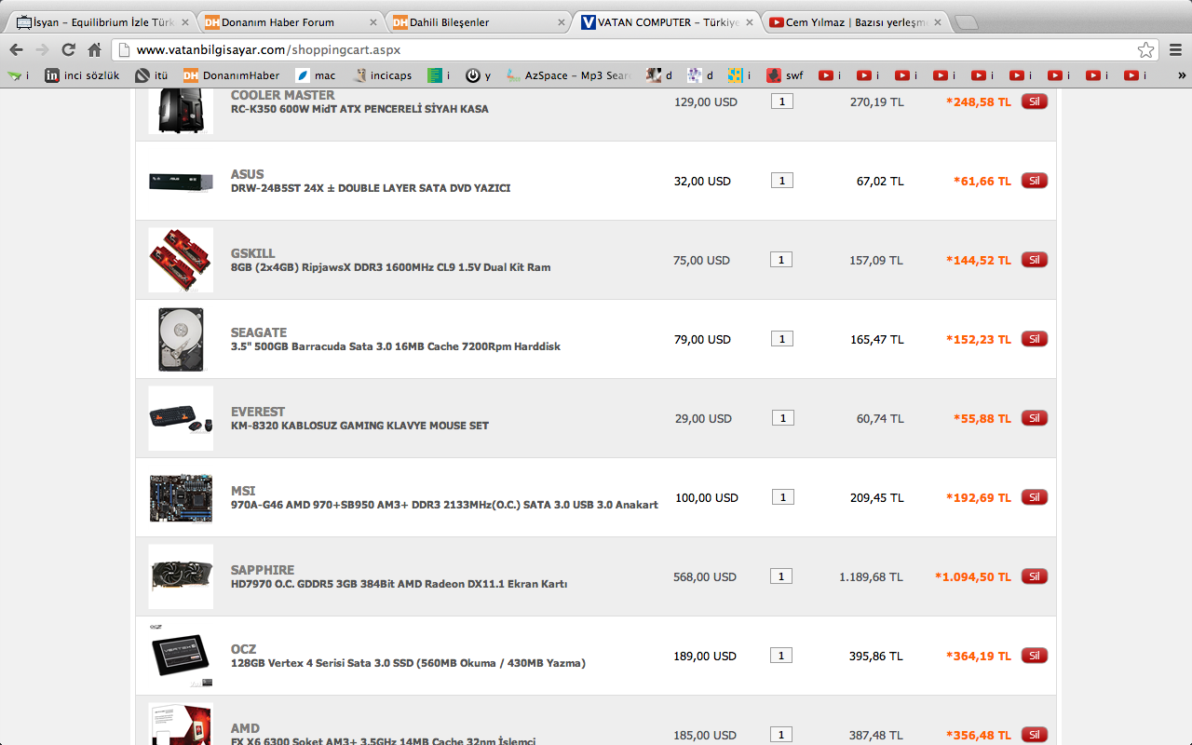Remove Everest keyboard set with Sil
The height and width of the screenshot is (745, 1192).
[x=1034, y=418]
